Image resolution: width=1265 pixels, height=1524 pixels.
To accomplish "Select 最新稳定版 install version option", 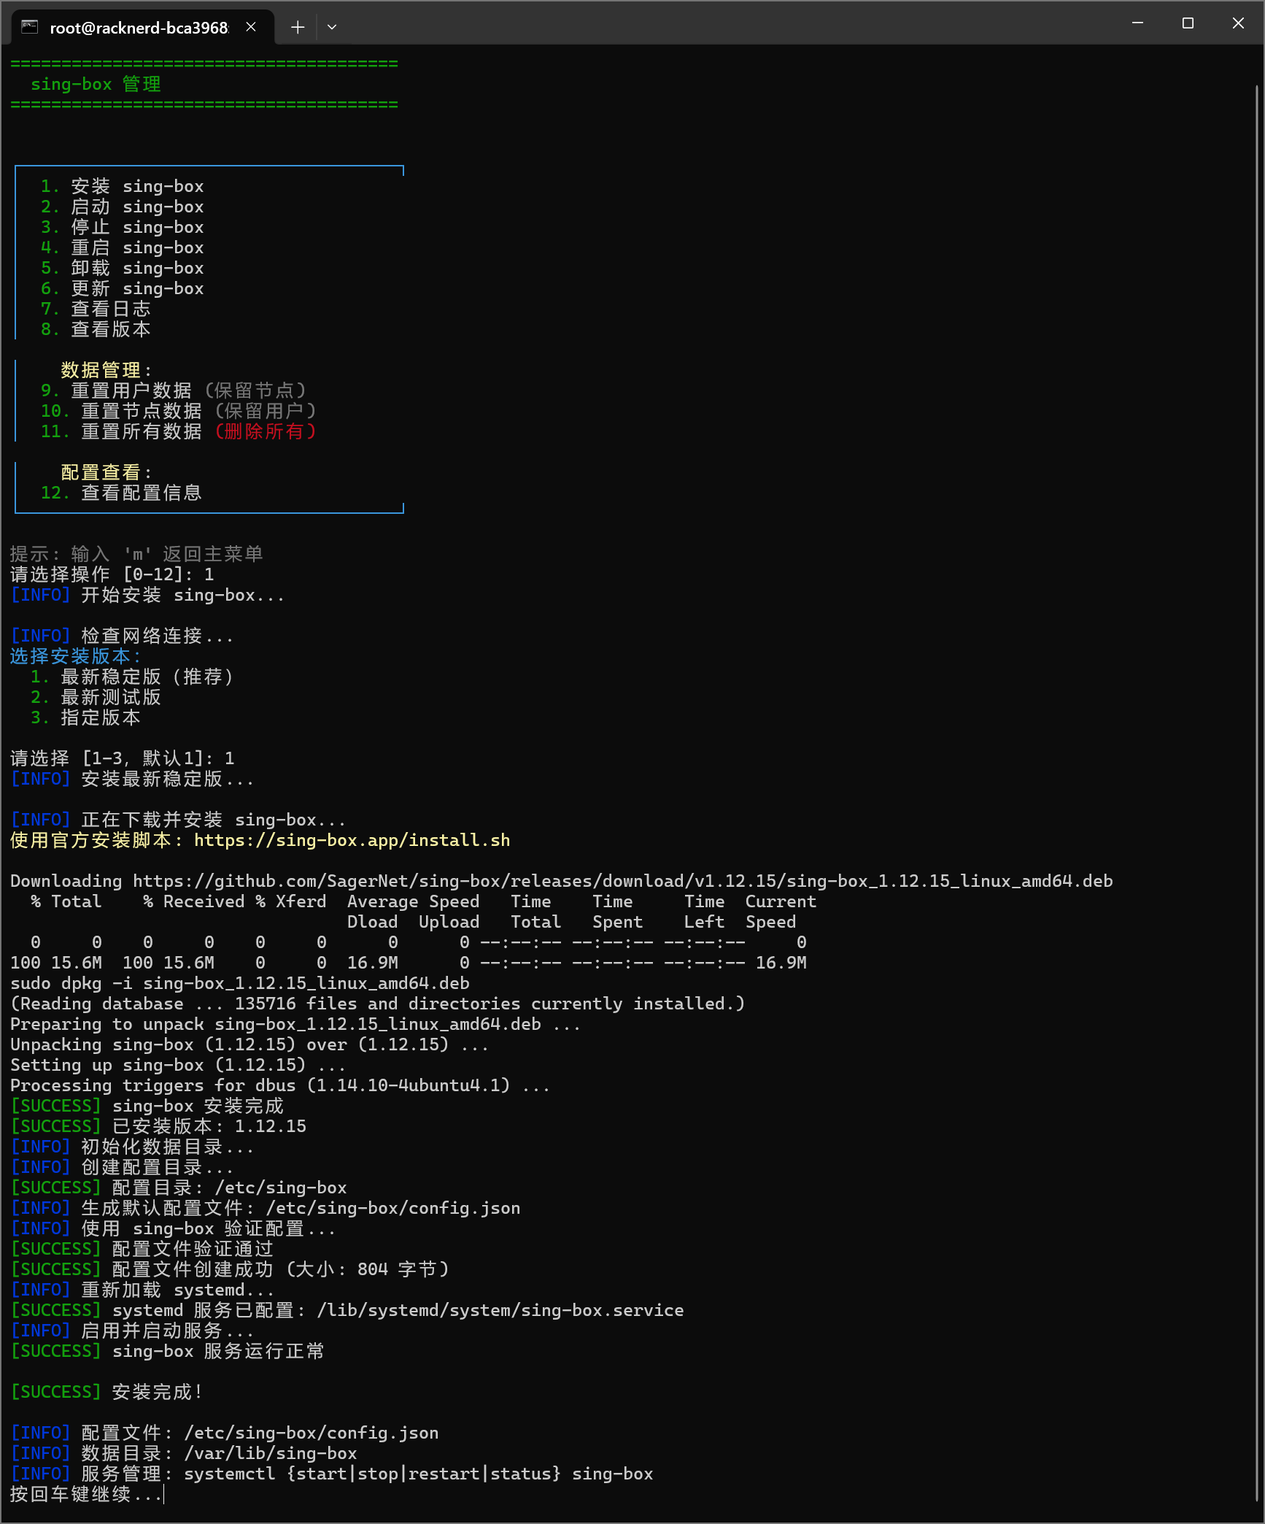I will click(x=133, y=677).
